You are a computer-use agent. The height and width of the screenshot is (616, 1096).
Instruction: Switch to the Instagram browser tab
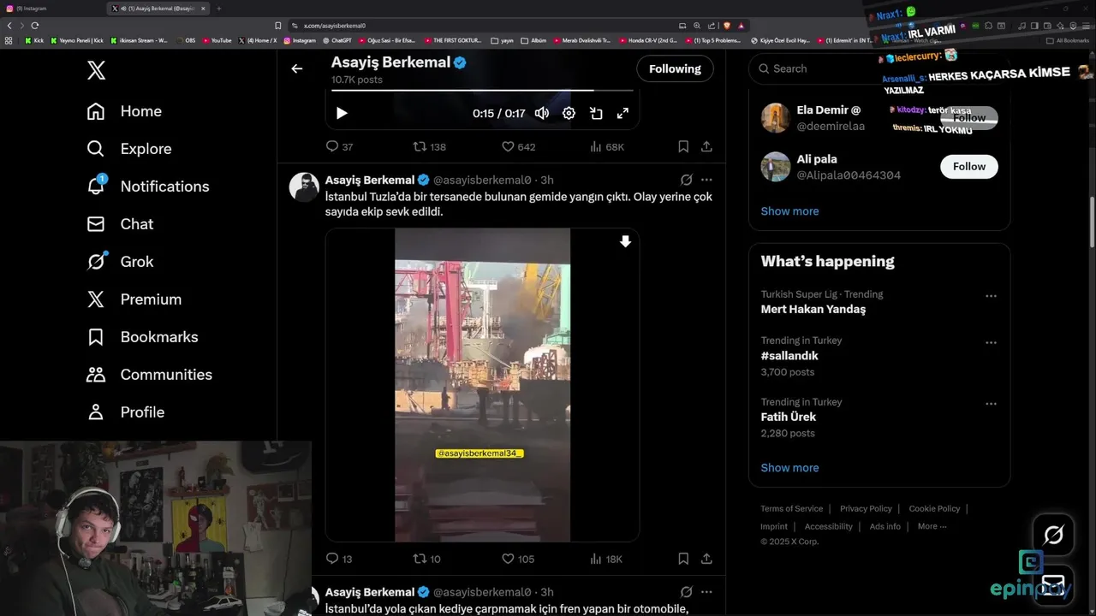(51, 9)
